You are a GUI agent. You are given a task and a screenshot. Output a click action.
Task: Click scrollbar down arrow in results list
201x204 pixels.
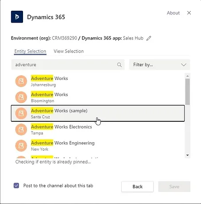coord(188,155)
